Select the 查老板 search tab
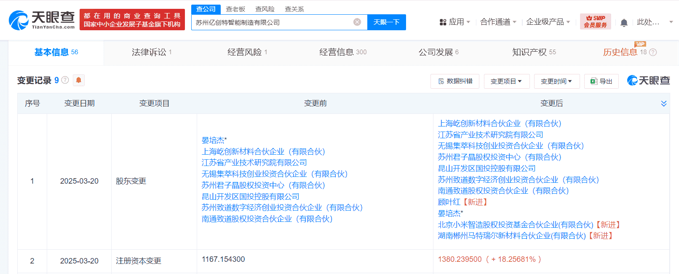This screenshot has width=679, height=274. 235,9
